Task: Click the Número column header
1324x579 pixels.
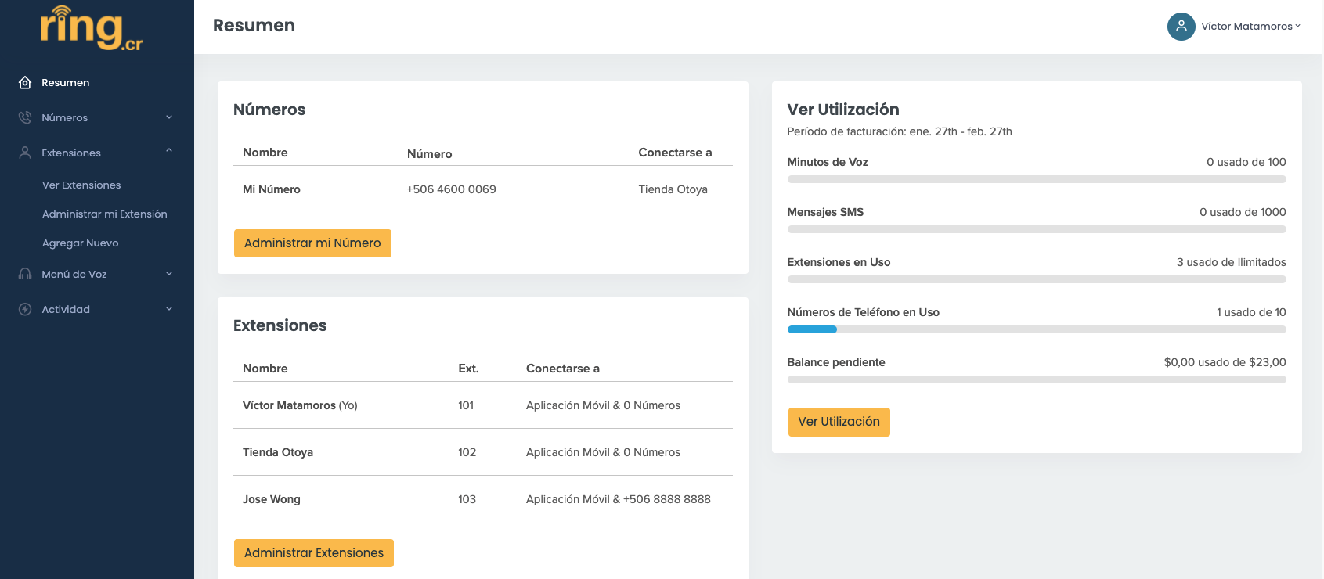Action: pyautogui.click(x=430, y=154)
